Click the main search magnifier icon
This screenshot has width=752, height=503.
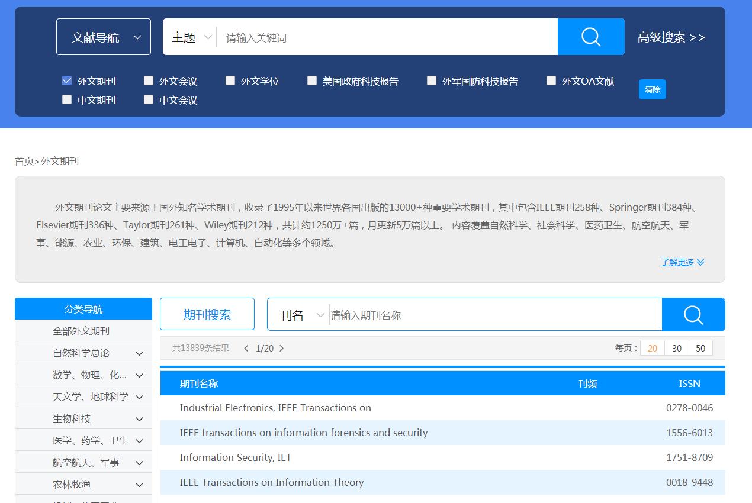(x=590, y=37)
